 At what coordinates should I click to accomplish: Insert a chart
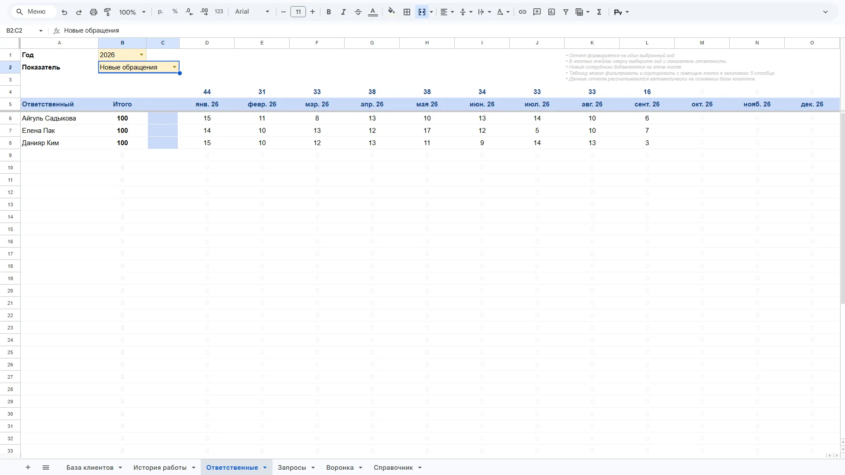551,12
